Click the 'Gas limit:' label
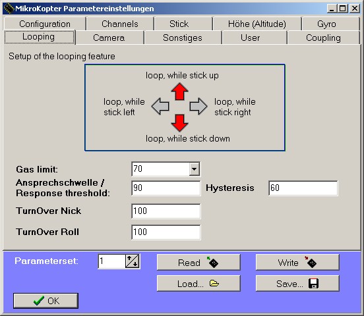 [37, 169]
